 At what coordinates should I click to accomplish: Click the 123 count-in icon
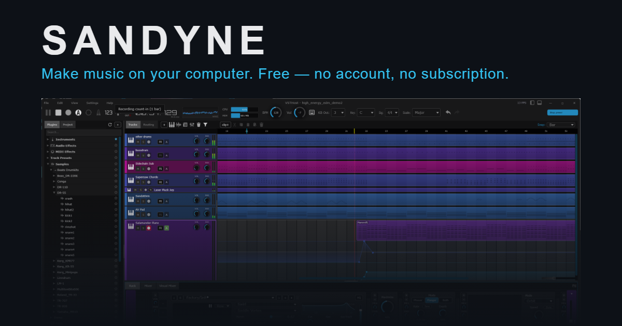(x=108, y=112)
